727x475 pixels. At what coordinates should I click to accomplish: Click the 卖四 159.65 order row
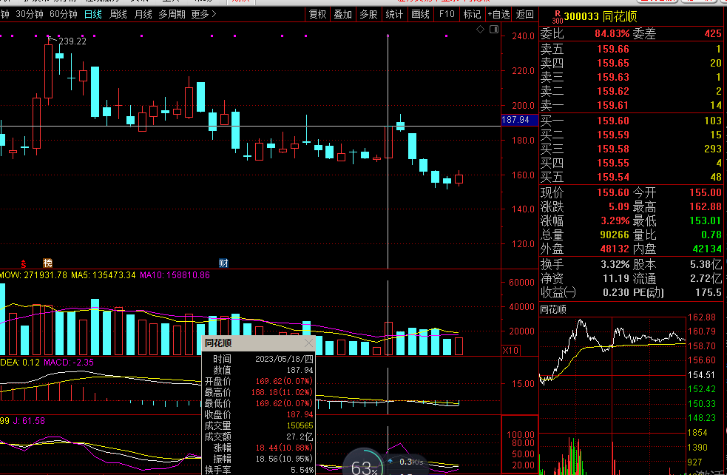coord(631,63)
